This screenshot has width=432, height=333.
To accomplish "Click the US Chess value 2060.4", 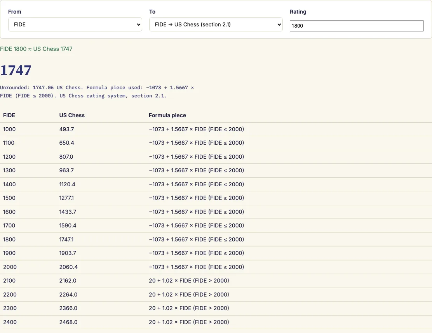I will [x=69, y=267].
